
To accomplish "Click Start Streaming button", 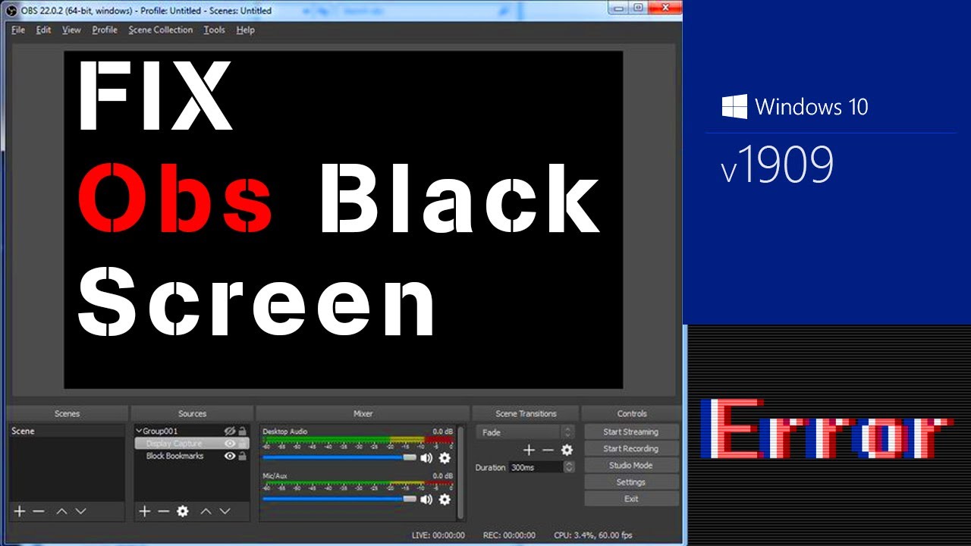I will (631, 431).
